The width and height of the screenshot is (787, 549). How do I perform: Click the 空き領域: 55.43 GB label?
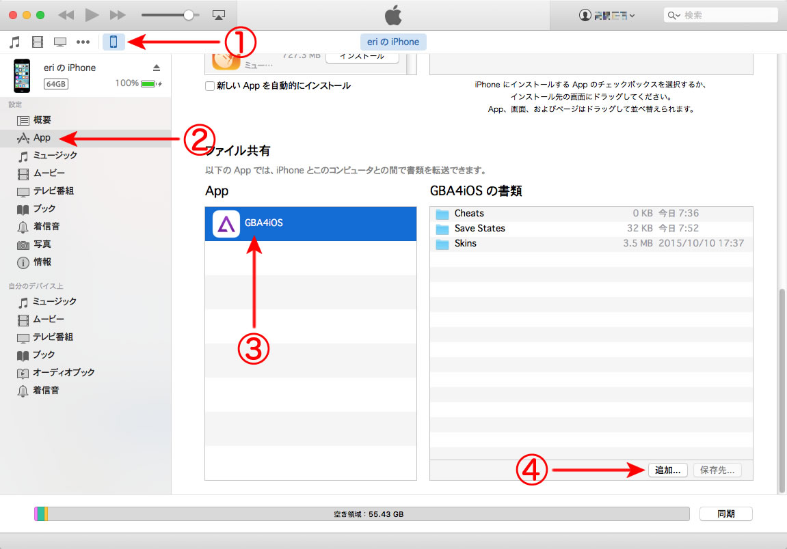coord(369,514)
